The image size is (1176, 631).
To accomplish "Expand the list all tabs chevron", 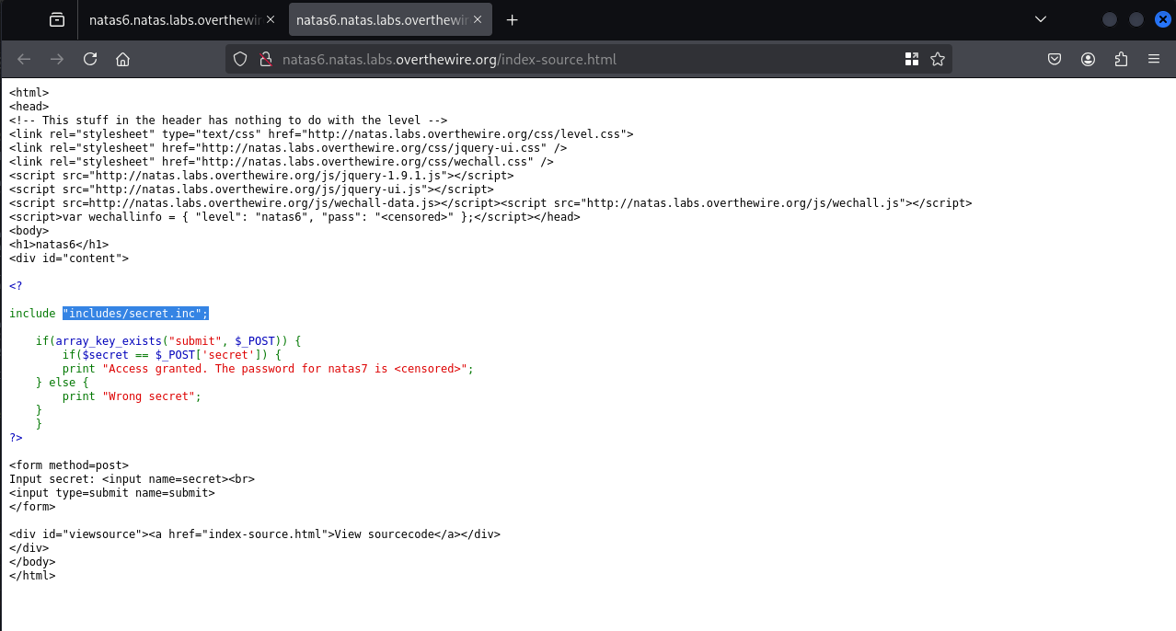I will [x=1041, y=19].
